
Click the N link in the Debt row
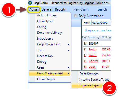[85, 67]
